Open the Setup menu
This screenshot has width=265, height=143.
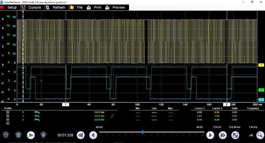click(9, 7)
